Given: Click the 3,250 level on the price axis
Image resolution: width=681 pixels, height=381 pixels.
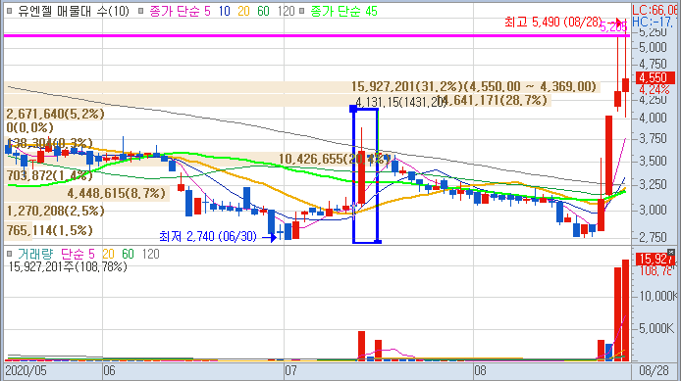Looking at the screenshot, I should [x=653, y=185].
